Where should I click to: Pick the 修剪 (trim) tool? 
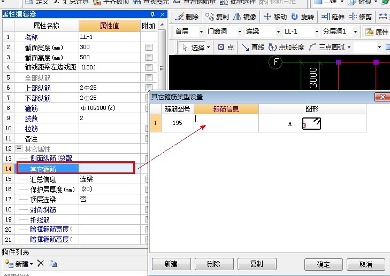(360, 17)
